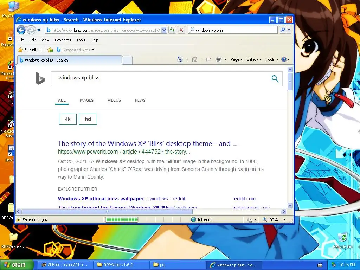The width and height of the screenshot is (360, 270).
Task: Open the Help menu
Action: pos(94,40)
